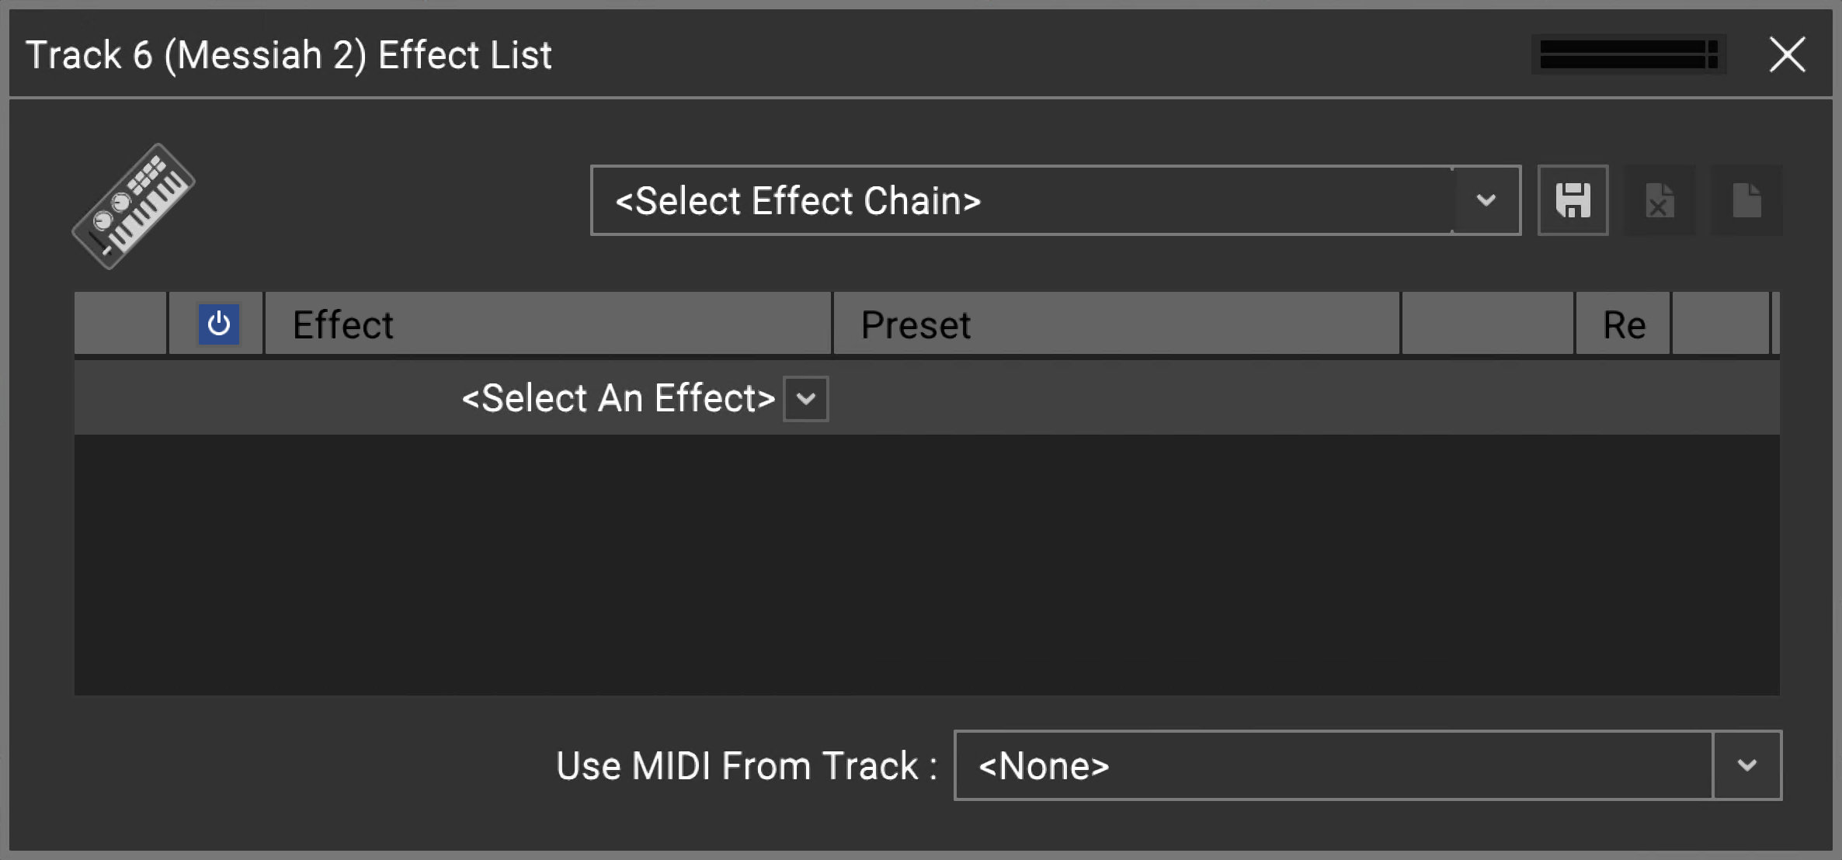Screen dimensions: 1842x860
Task: Toggle the blue power button for effects
Action: tap(218, 324)
